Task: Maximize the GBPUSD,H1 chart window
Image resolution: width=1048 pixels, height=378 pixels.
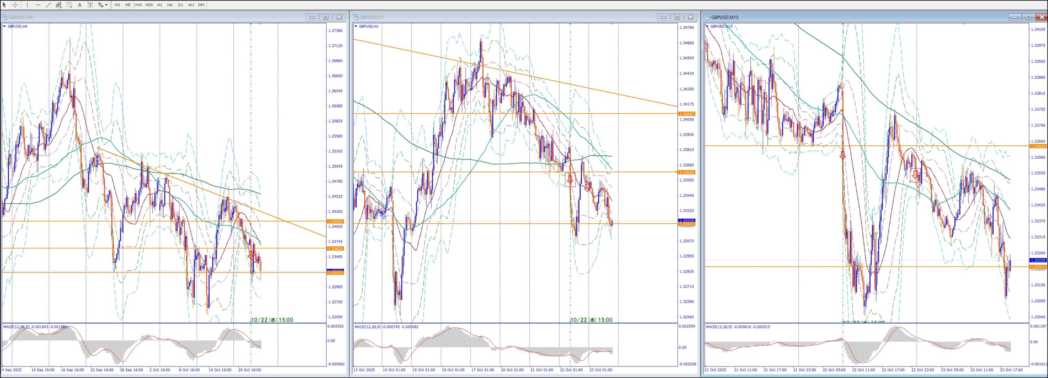Action: (x=677, y=17)
